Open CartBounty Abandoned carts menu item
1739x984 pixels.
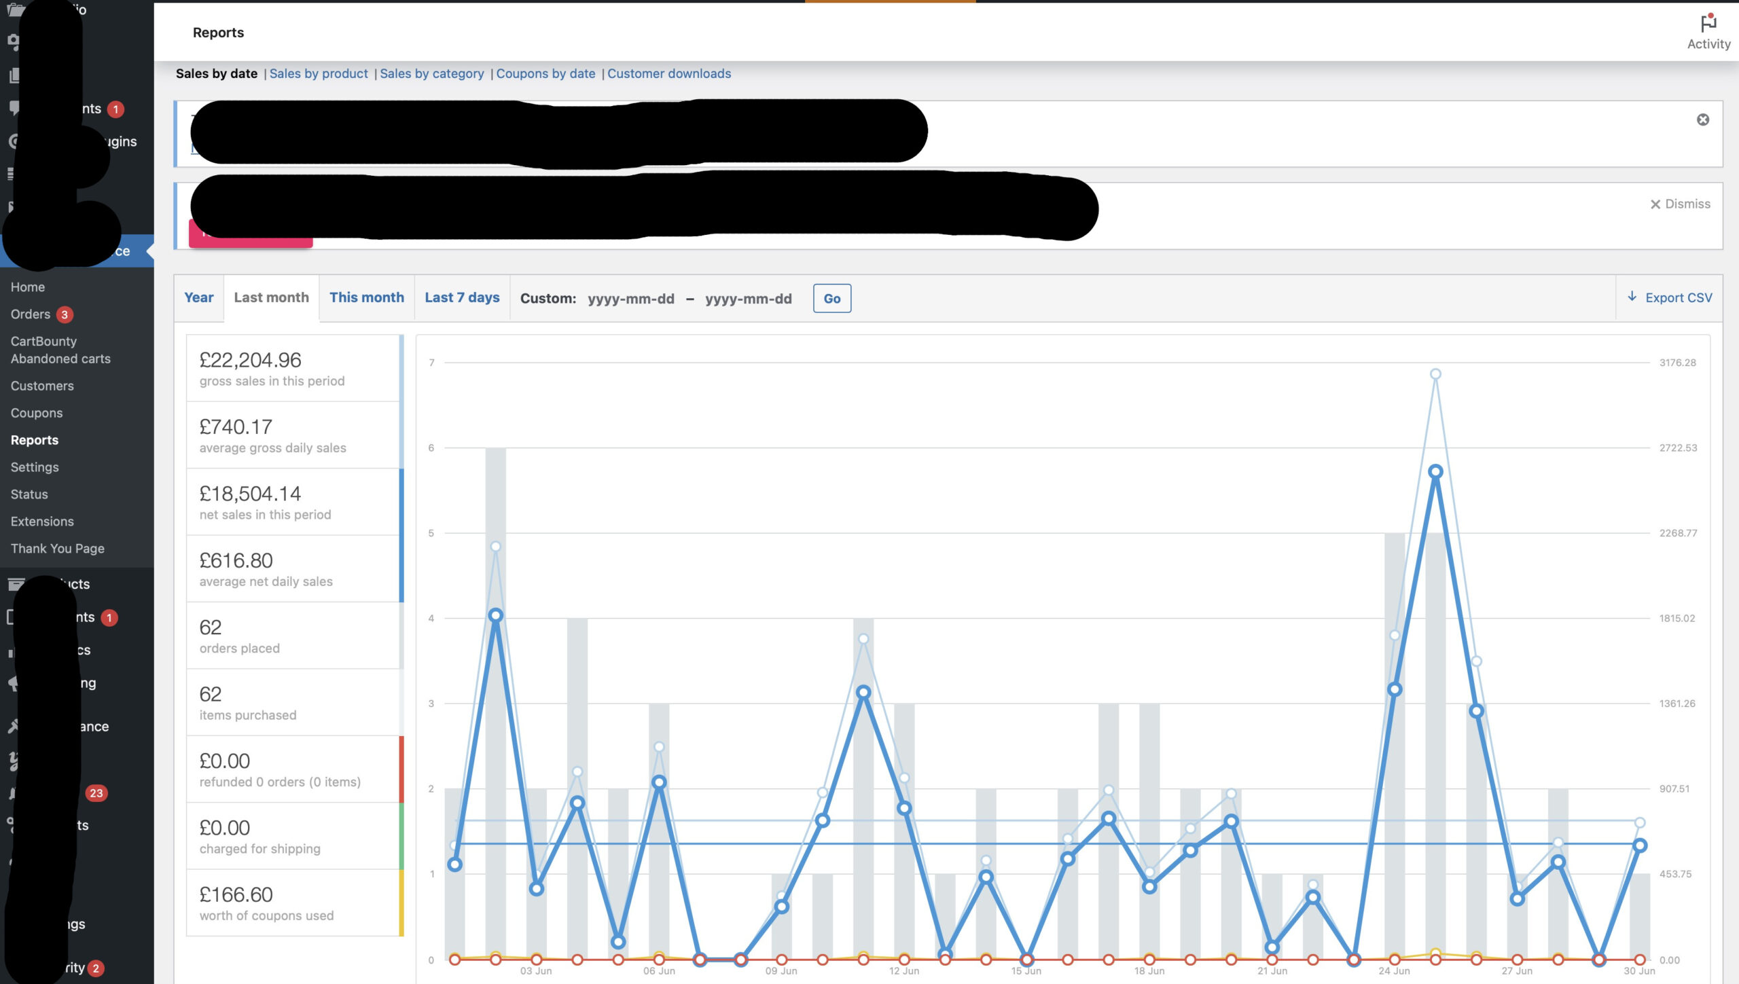[60, 350]
